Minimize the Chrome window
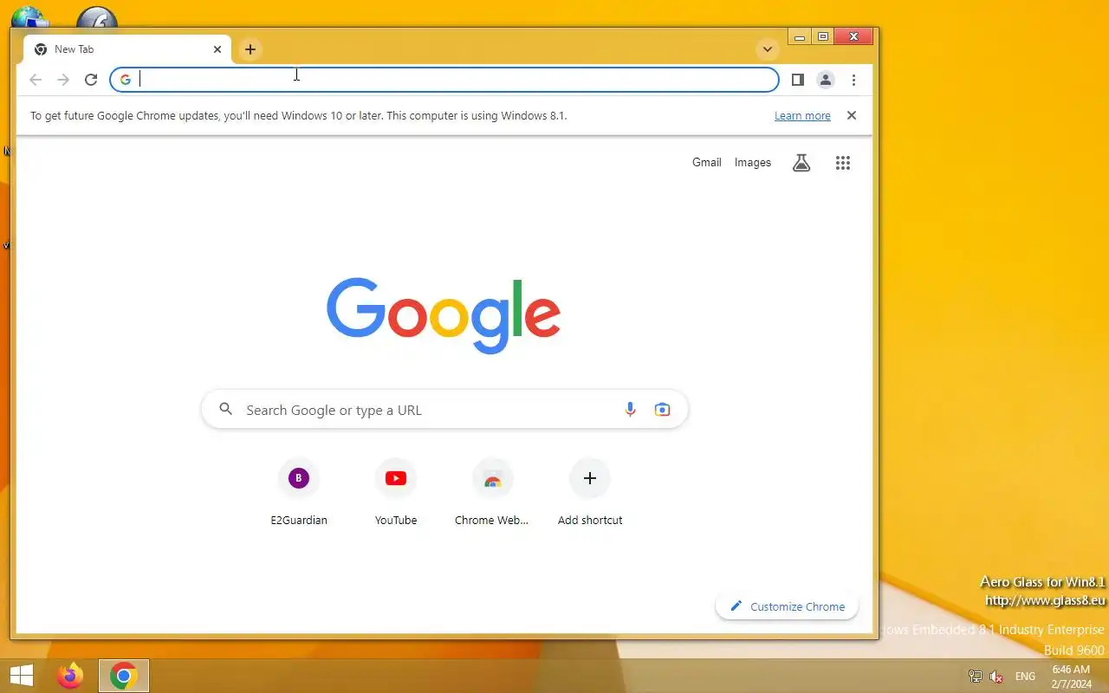This screenshot has height=693, width=1109. pos(800,36)
